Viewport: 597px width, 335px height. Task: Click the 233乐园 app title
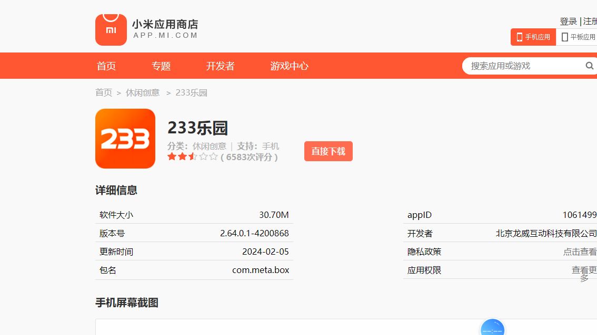click(197, 128)
